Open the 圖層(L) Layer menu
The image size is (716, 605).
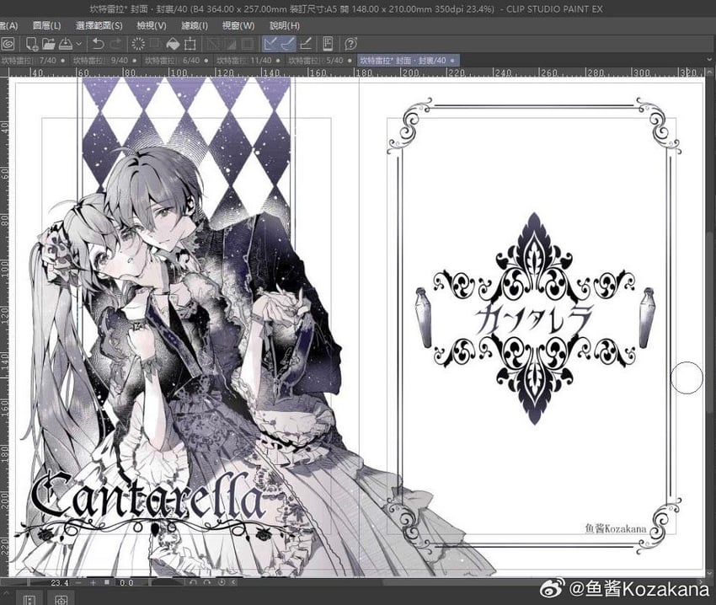[x=47, y=25]
